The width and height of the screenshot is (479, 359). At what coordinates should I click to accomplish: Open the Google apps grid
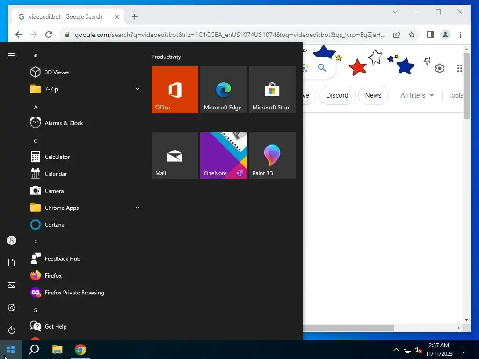point(460,68)
